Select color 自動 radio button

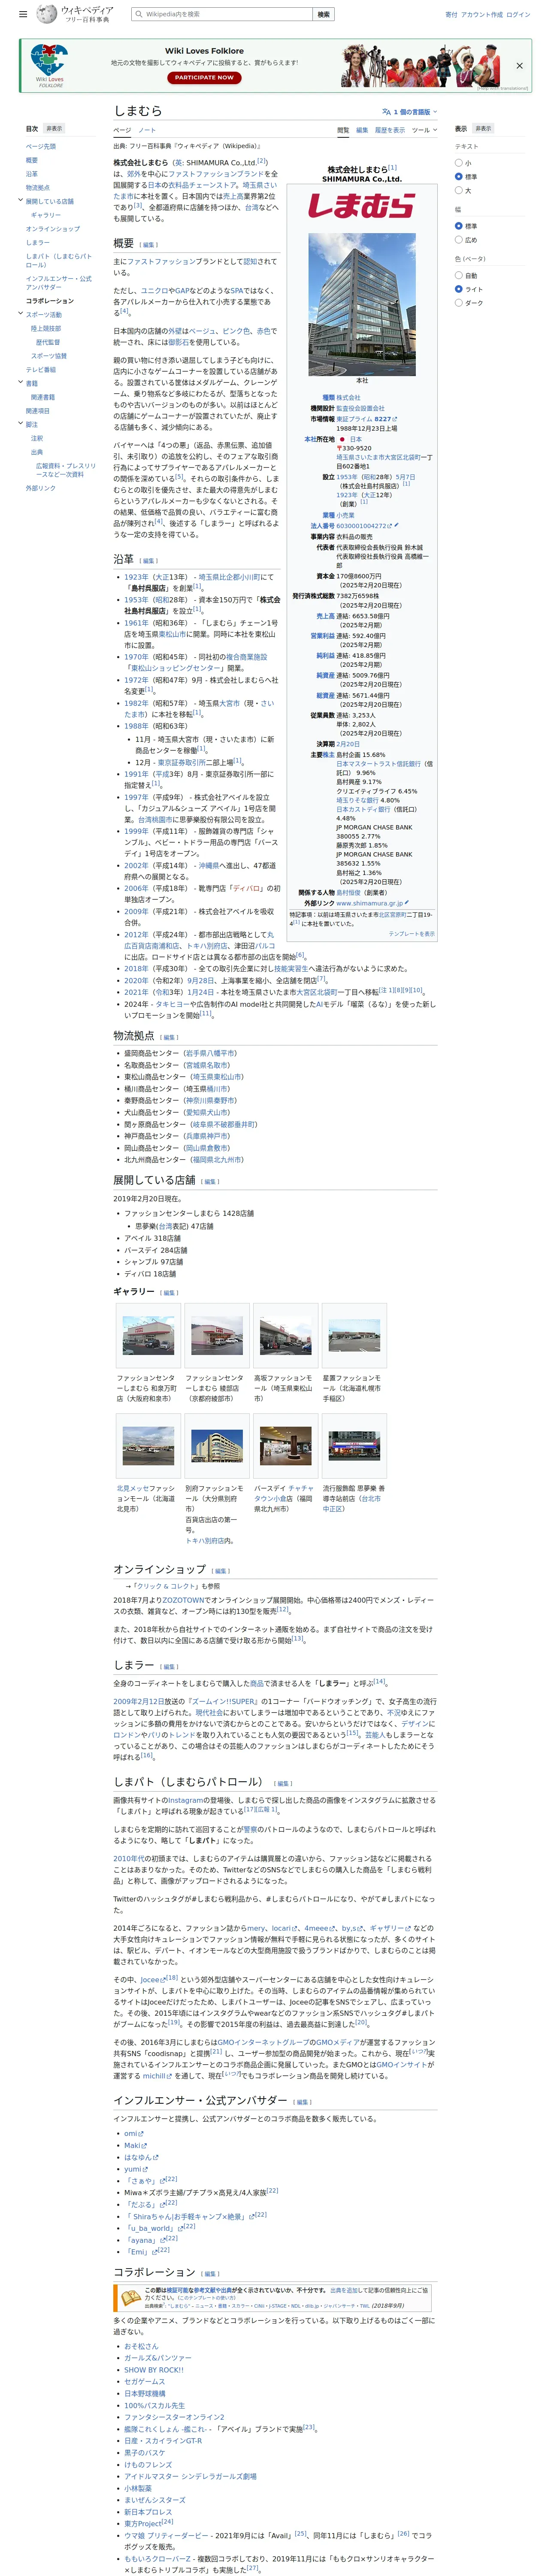[459, 275]
